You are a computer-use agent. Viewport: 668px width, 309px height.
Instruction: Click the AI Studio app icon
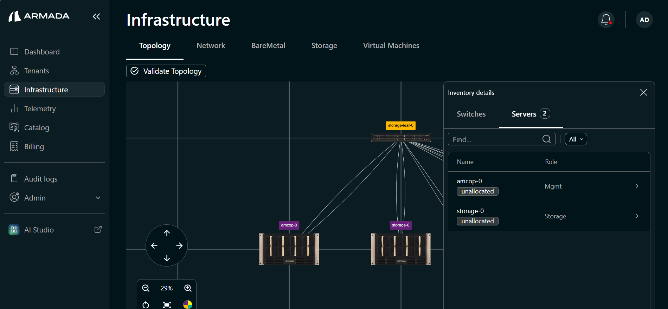[14, 230]
